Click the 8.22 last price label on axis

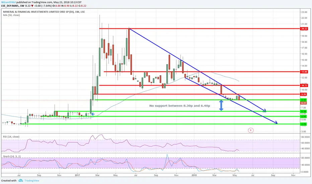pyautogui.click(x=303, y=103)
